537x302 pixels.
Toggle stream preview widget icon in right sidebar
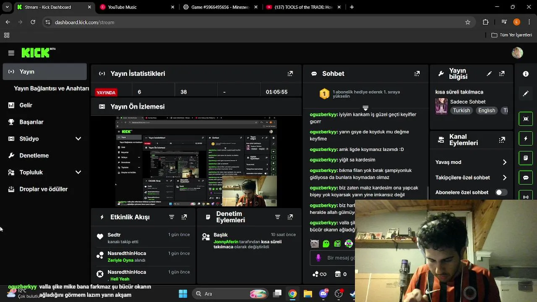[526, 119]
